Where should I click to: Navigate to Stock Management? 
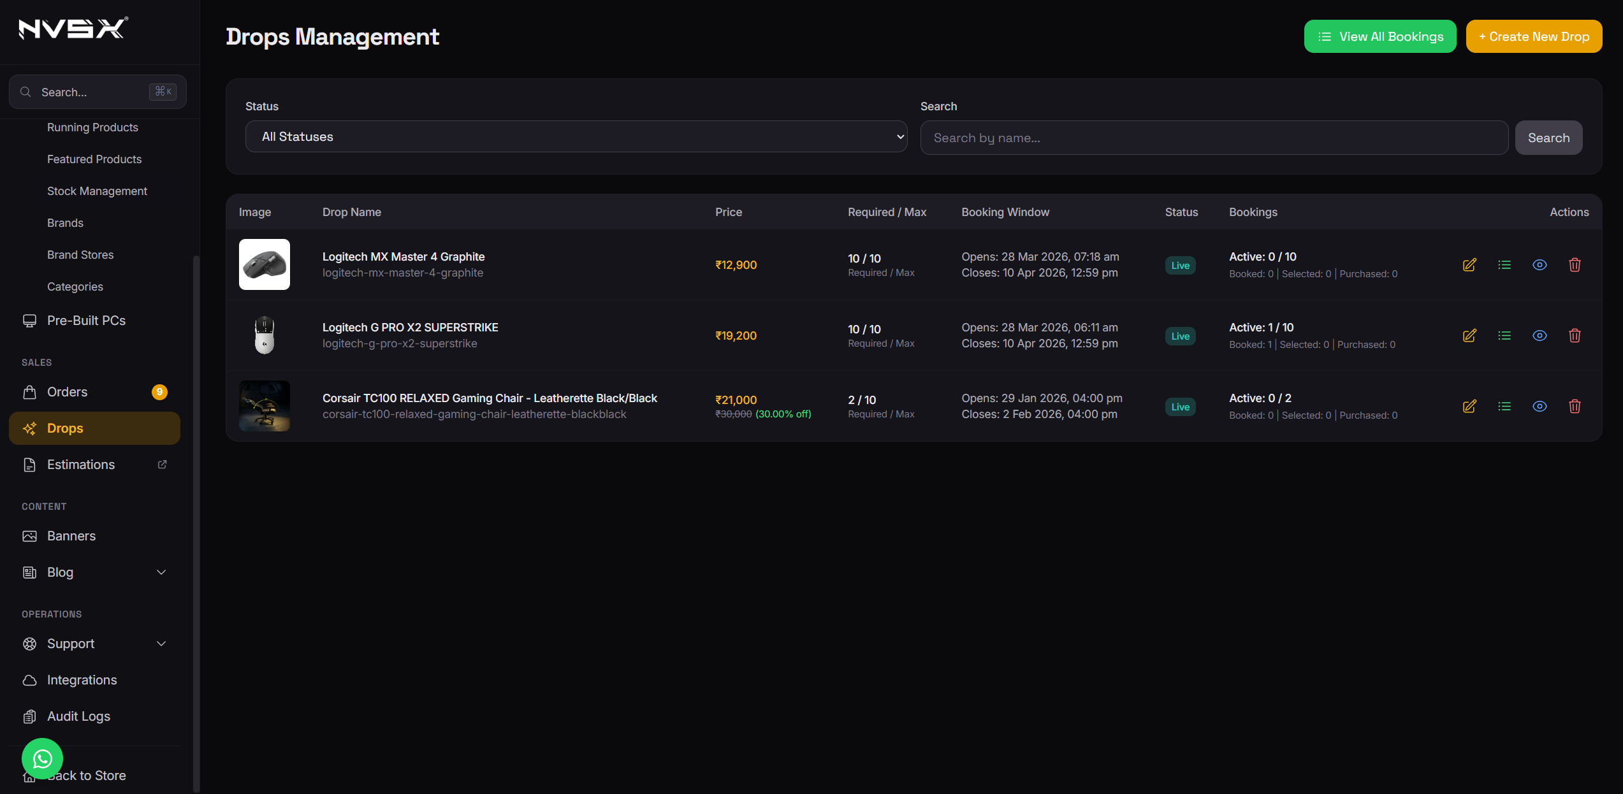pyautogui.click(x=97, y=191)
